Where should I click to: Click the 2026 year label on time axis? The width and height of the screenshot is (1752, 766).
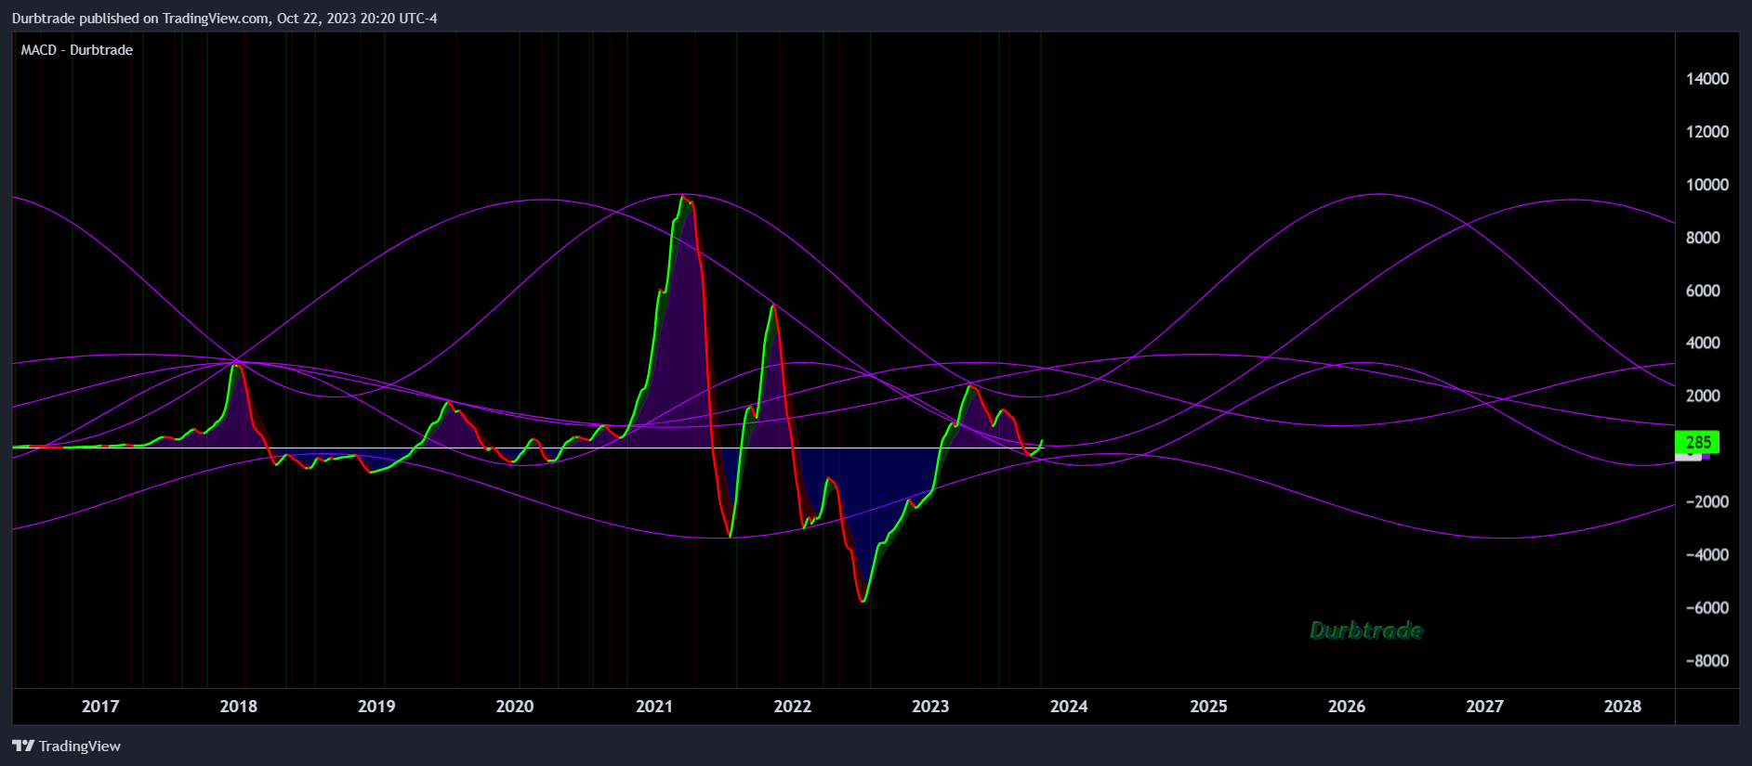1347,707
